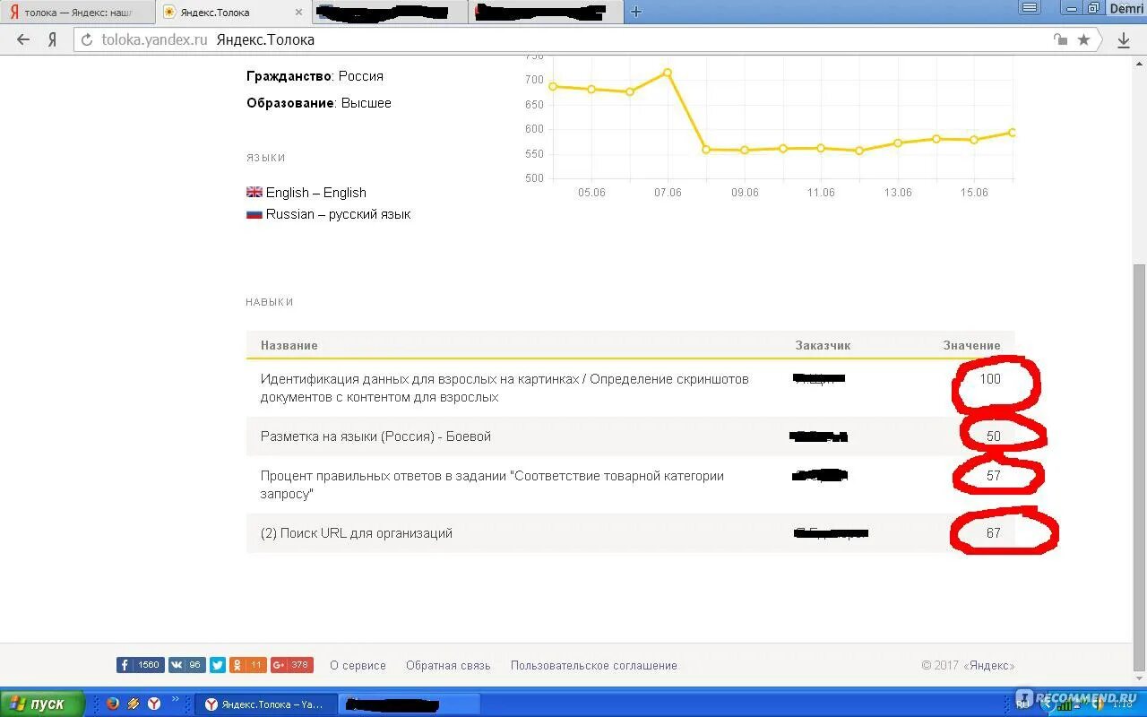The height and width of the screenshot is (717, 1147).
Task: Reload page with the refresh icon
Action: (x=86, y=39)
